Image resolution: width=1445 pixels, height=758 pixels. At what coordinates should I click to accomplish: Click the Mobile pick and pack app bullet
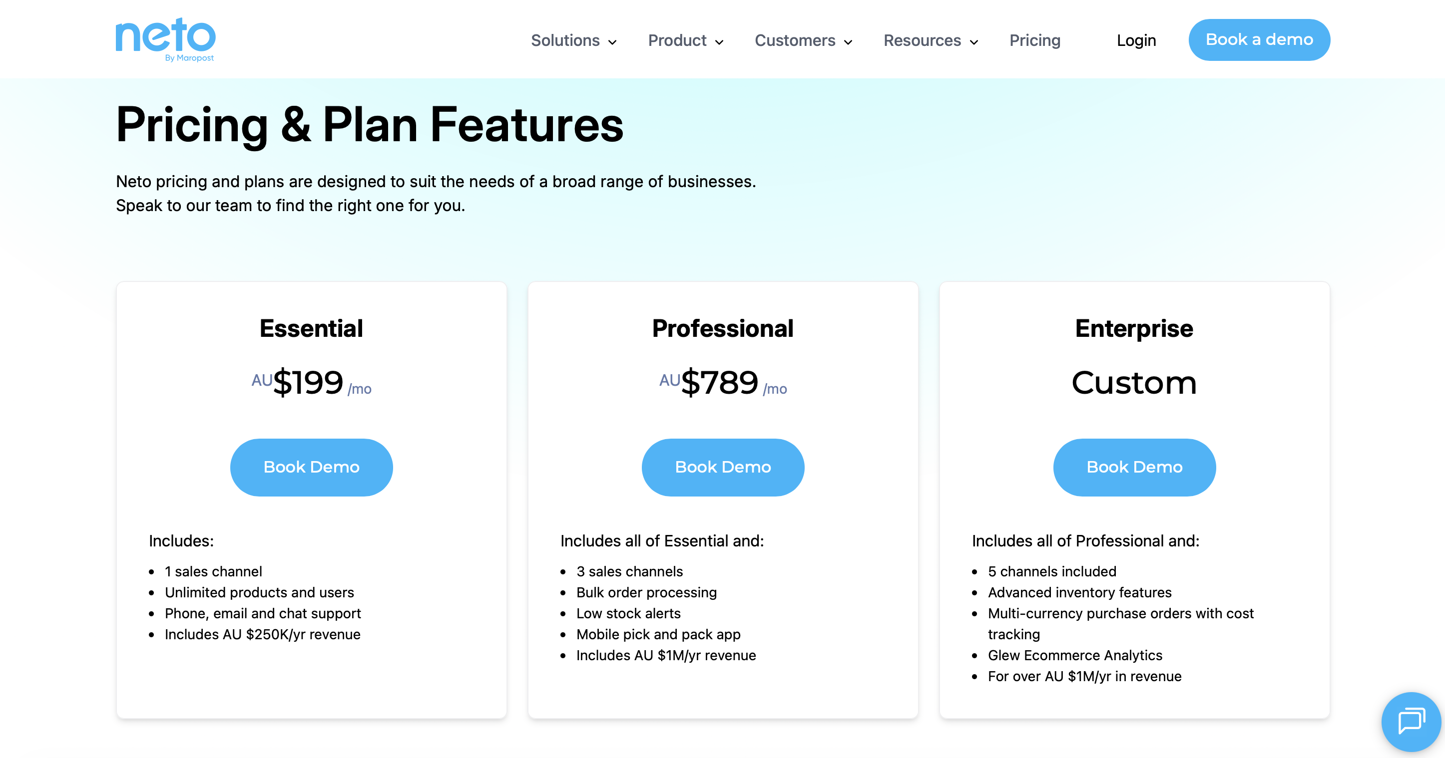coord(658,634)
